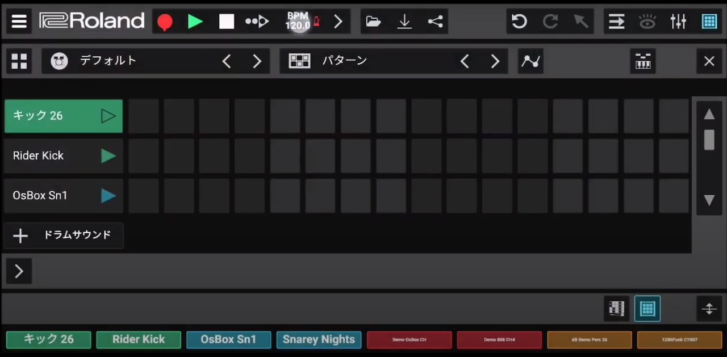The height and width of the screenshot is (357, 727).
Task: Click the right arrow next to デフォルト
Action: pos(256,61)
